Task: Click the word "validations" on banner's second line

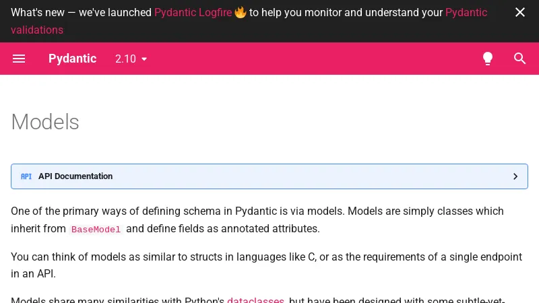Action: click(37, 30)
